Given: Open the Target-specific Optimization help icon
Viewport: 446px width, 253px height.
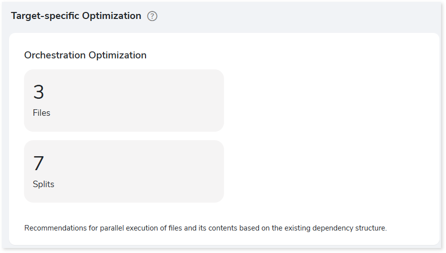Looking at the screenshot, I should click(152, 16).
